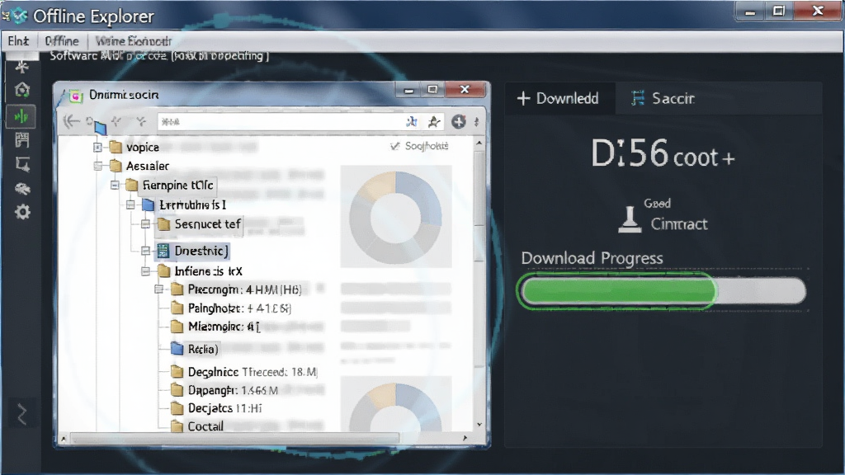Viewport: 845px width, 475px height.
Task: Open the overflow dots in inner toolbar
Action: coord(476,122)
